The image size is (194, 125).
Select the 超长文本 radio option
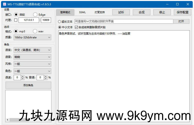click(59, 21)
